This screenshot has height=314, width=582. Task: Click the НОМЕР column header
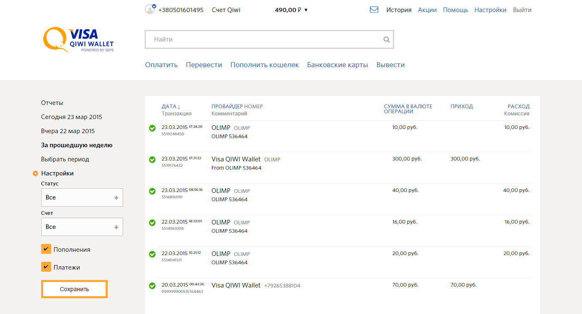click(x=254, y=107)
